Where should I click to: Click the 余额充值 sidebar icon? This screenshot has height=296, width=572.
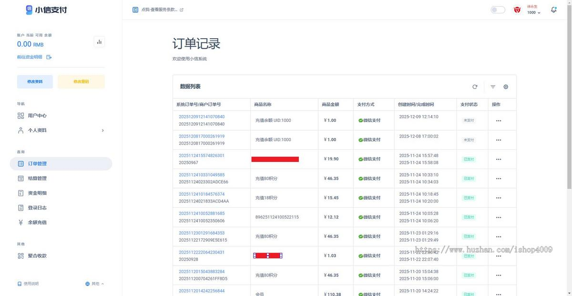tap(20, 222)
